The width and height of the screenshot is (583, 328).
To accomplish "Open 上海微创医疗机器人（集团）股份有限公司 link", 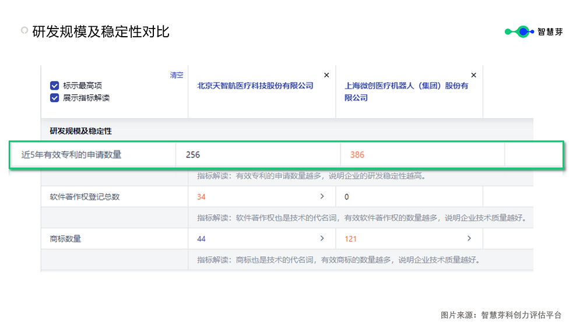I will [x=406, y=91].
